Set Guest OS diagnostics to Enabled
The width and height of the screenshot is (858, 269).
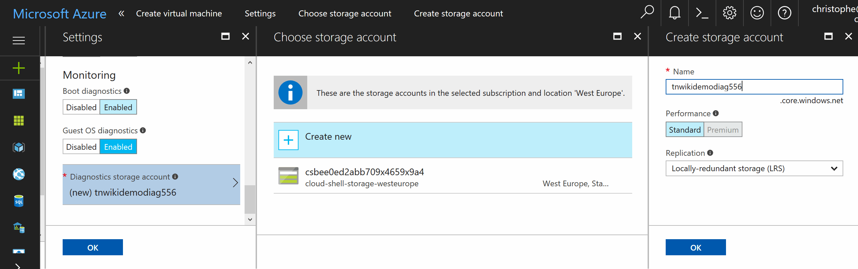click(118, 147)
